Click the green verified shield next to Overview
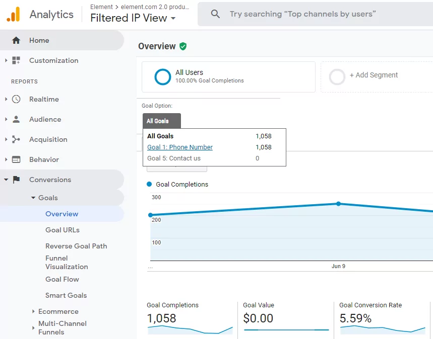The height and width of the screenshot is (339, 433). [183, 46]
